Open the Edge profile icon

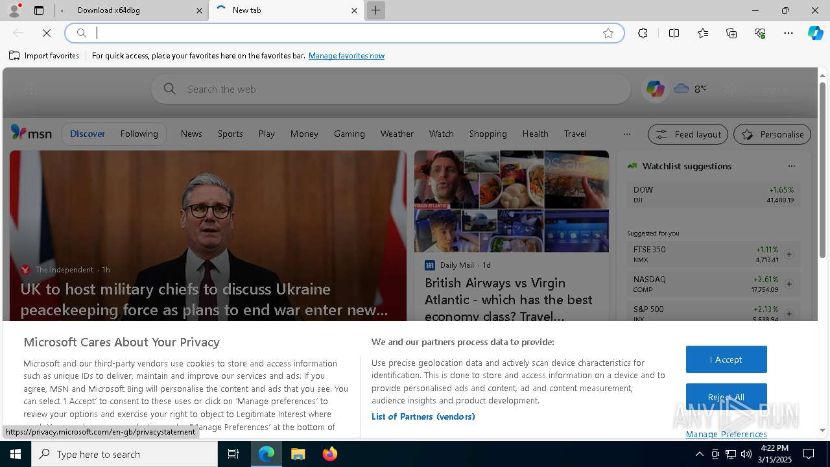14,10
